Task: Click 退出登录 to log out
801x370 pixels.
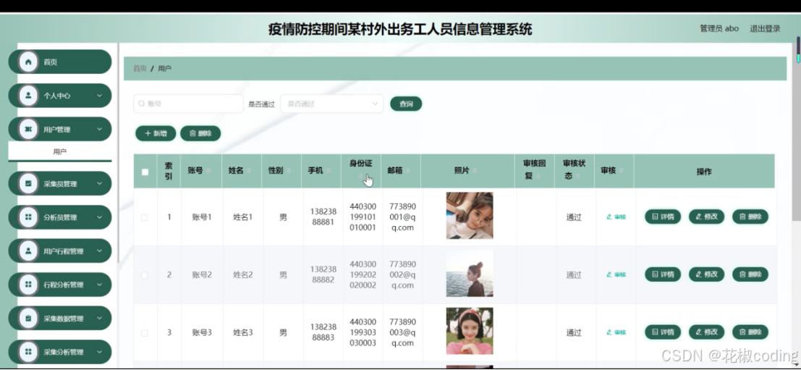Action: click(x=765, y=29)
